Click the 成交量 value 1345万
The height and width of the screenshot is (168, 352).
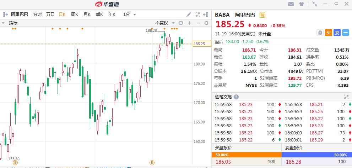(x=342, y=50)
